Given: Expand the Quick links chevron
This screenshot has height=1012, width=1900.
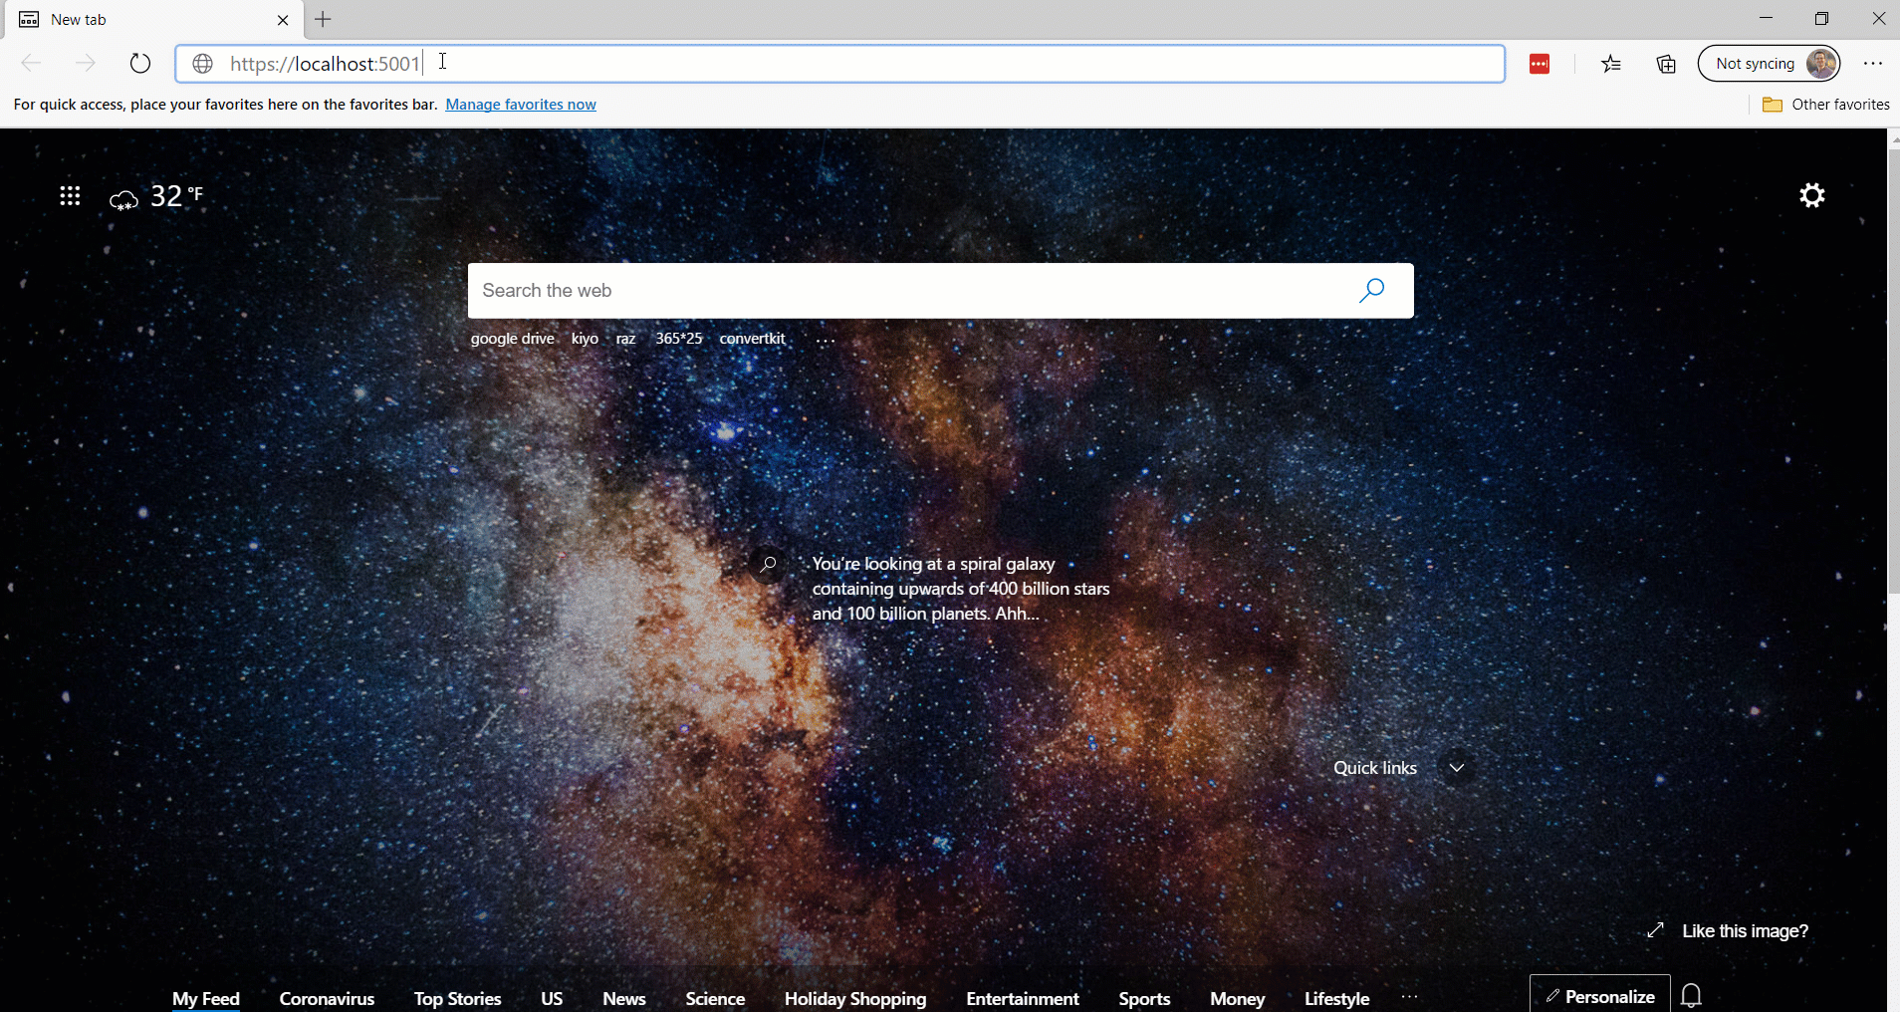Looking at the screenshot, I should click(1456, 767).
